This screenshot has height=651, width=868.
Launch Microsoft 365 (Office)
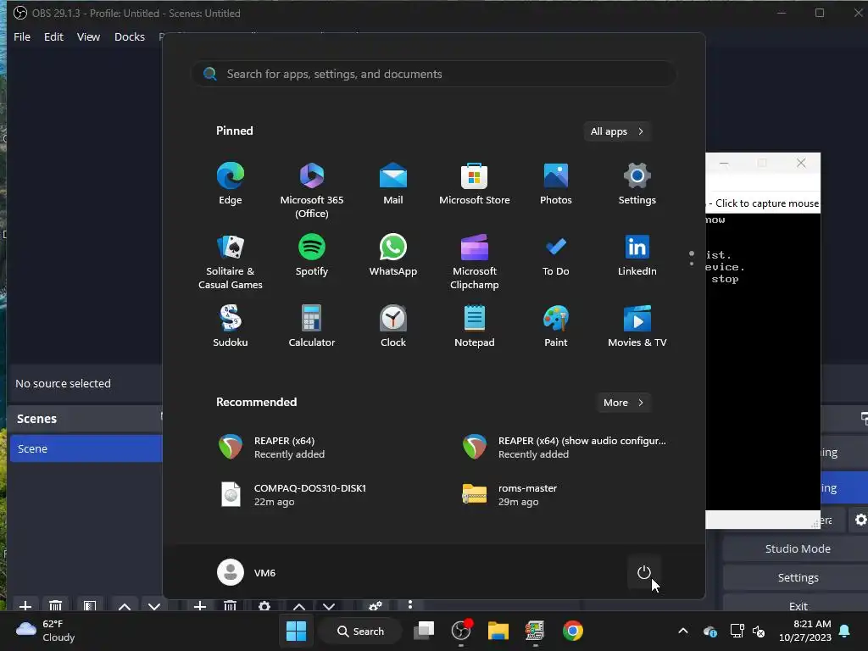click(312, 191)
